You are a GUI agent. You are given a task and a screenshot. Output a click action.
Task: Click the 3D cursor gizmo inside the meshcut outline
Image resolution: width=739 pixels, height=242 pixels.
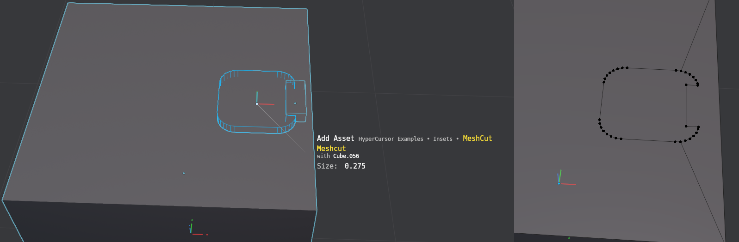tap(257, 103)
